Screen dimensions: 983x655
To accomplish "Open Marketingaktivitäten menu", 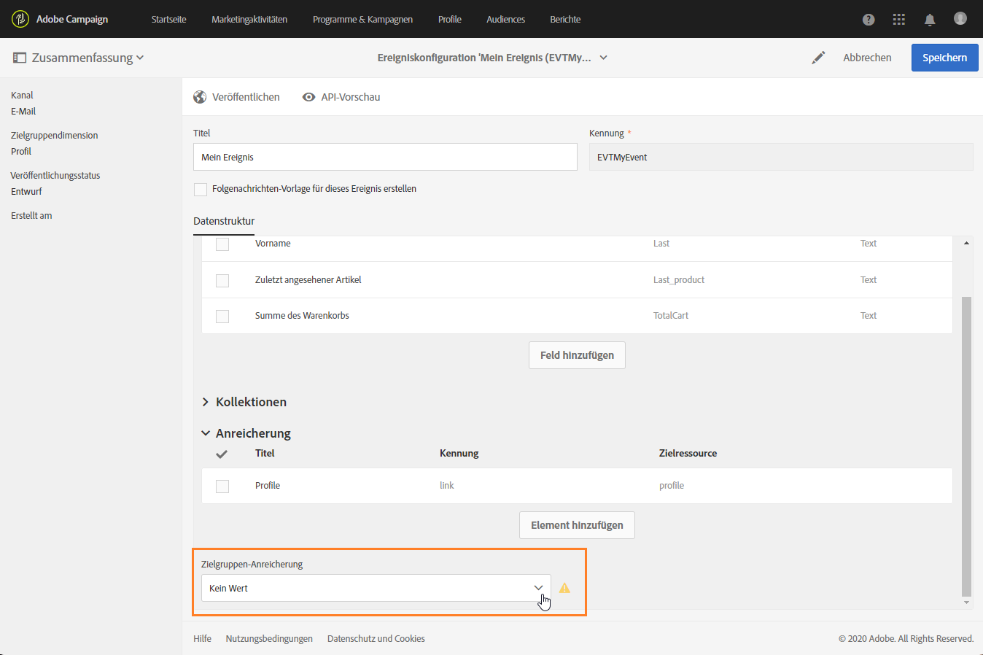I will click(x=249, y=20).
